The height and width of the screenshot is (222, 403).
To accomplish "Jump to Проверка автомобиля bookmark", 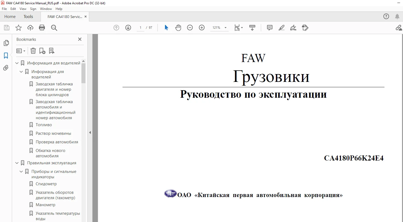I will (57, 142).
